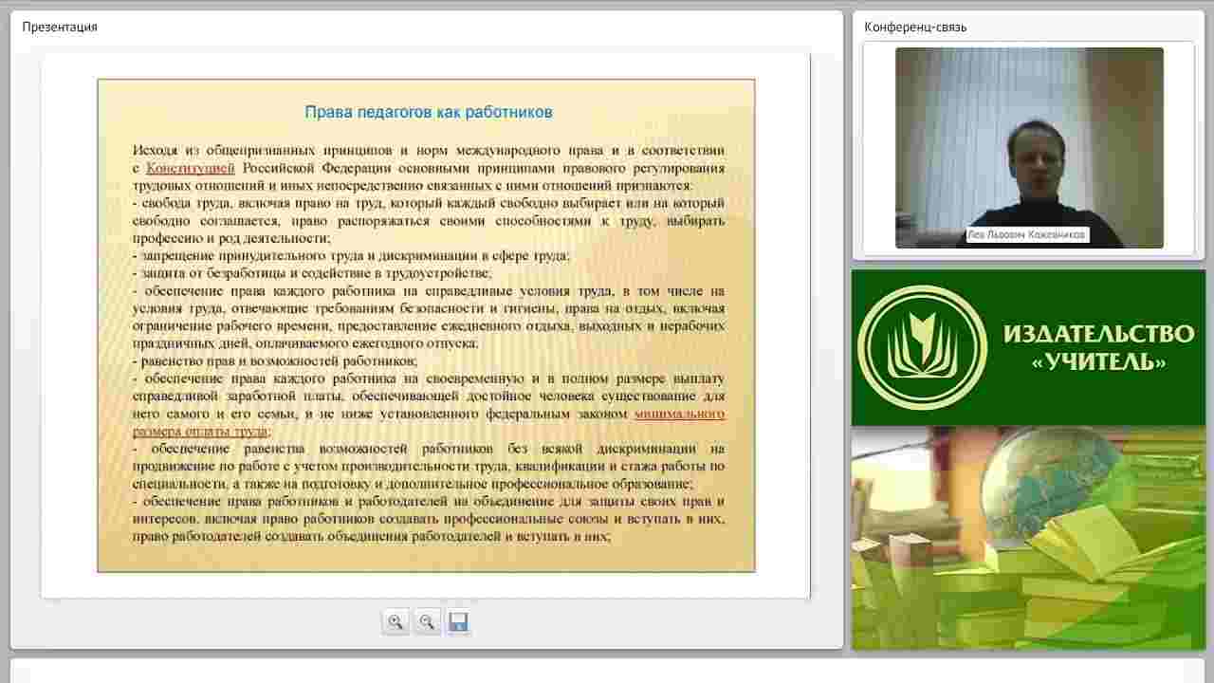The image size is (1214, 683).
Task: Click the globe and books image banner
Action: coord(1030,541)
